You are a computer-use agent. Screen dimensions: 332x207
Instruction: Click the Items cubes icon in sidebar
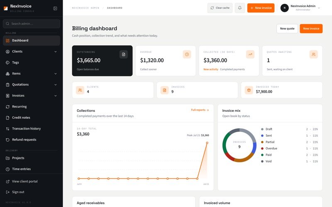7,74
